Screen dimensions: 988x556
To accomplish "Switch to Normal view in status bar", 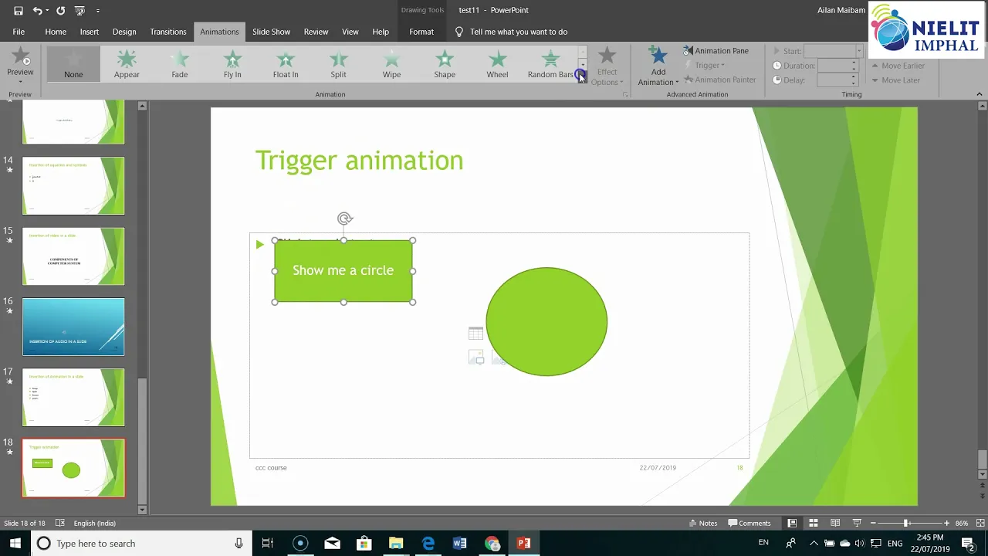I will click(x=792, y=523).
